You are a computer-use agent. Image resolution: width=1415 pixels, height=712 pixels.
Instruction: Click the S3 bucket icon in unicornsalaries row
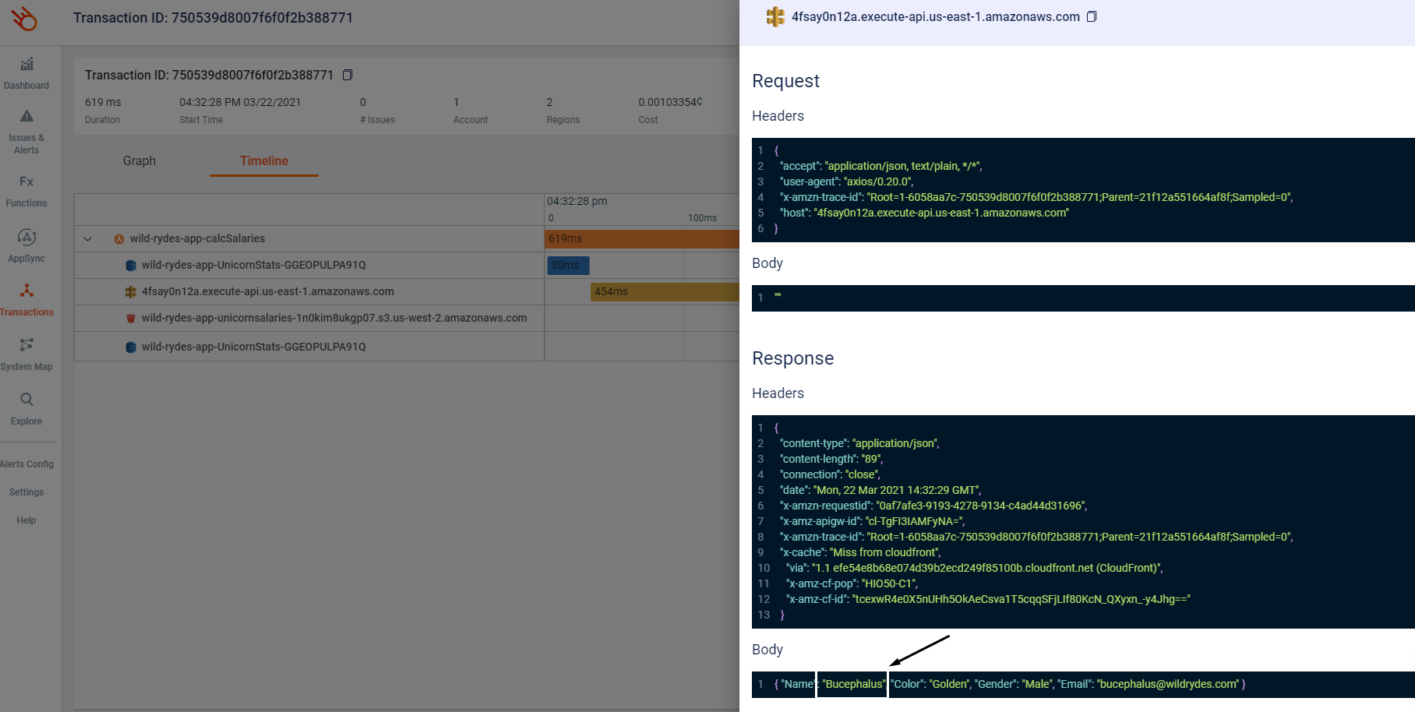pos(131,319)
